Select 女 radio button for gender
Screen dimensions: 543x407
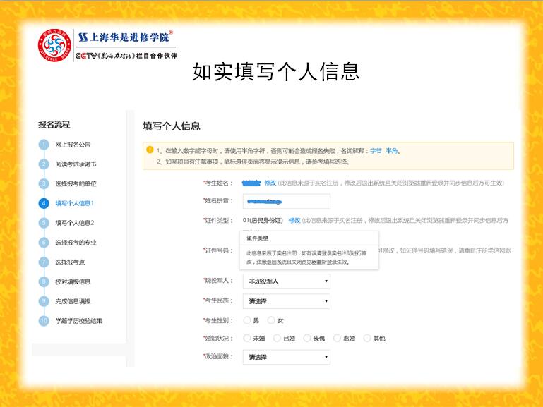271,320
